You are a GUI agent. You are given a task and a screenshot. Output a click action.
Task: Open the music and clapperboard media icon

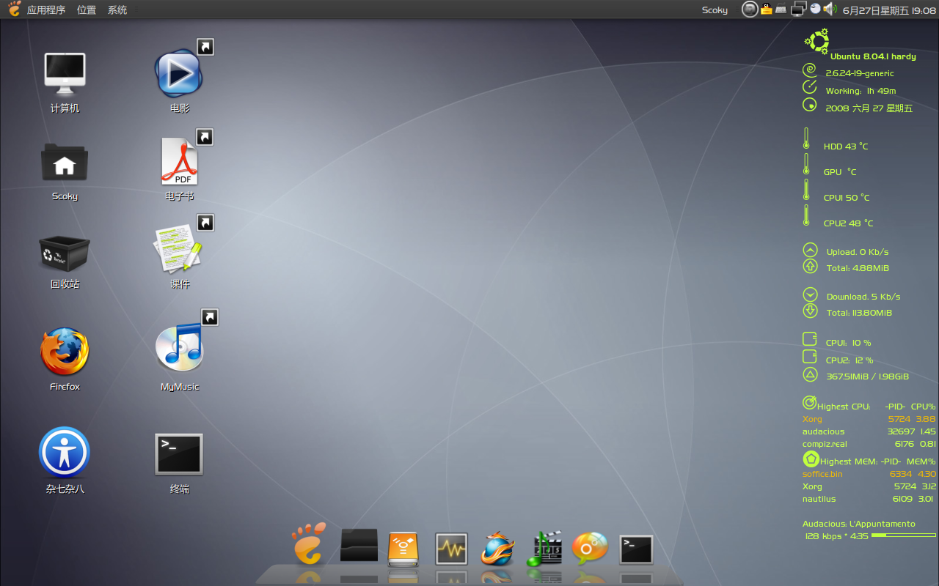[544, 548]
